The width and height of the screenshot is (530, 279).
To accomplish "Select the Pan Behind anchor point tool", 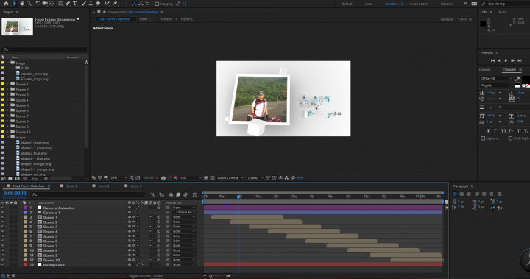I will pos(52,4).
